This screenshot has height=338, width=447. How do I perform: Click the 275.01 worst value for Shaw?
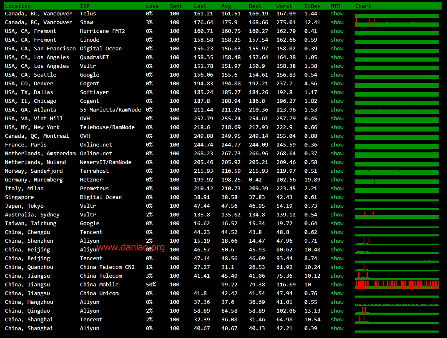pyautogui.click(x=286, y=22)
